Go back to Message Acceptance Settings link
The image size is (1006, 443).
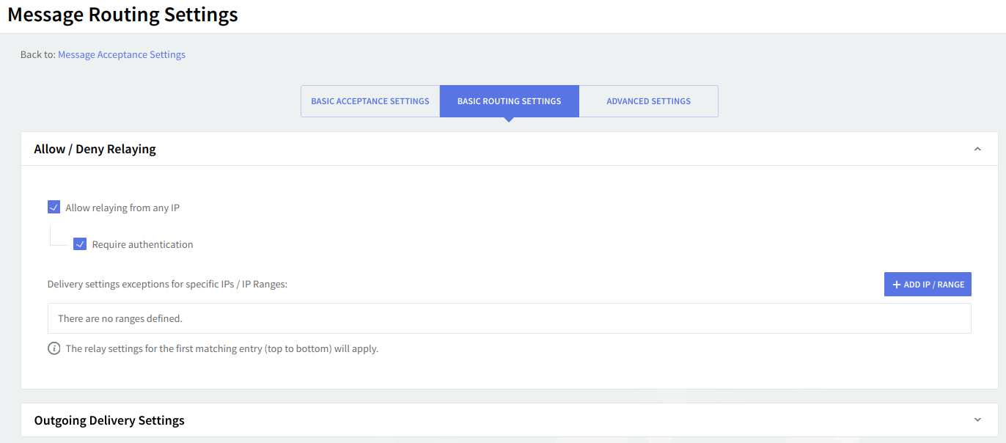(122, 54)
